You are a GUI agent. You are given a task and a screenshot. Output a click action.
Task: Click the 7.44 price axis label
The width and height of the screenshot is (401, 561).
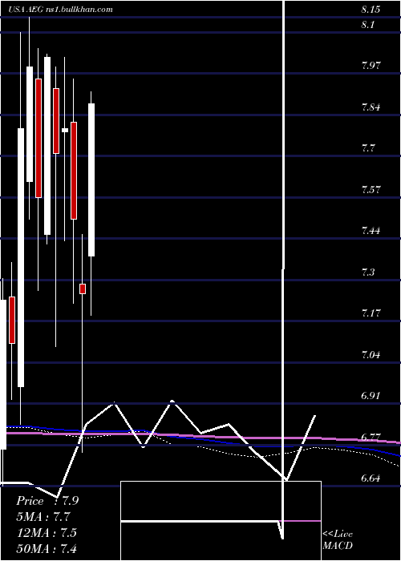(x=371, y=231)
